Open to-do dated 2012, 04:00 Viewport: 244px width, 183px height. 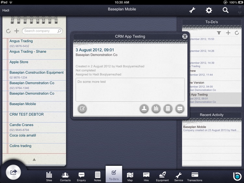point(216,86)
